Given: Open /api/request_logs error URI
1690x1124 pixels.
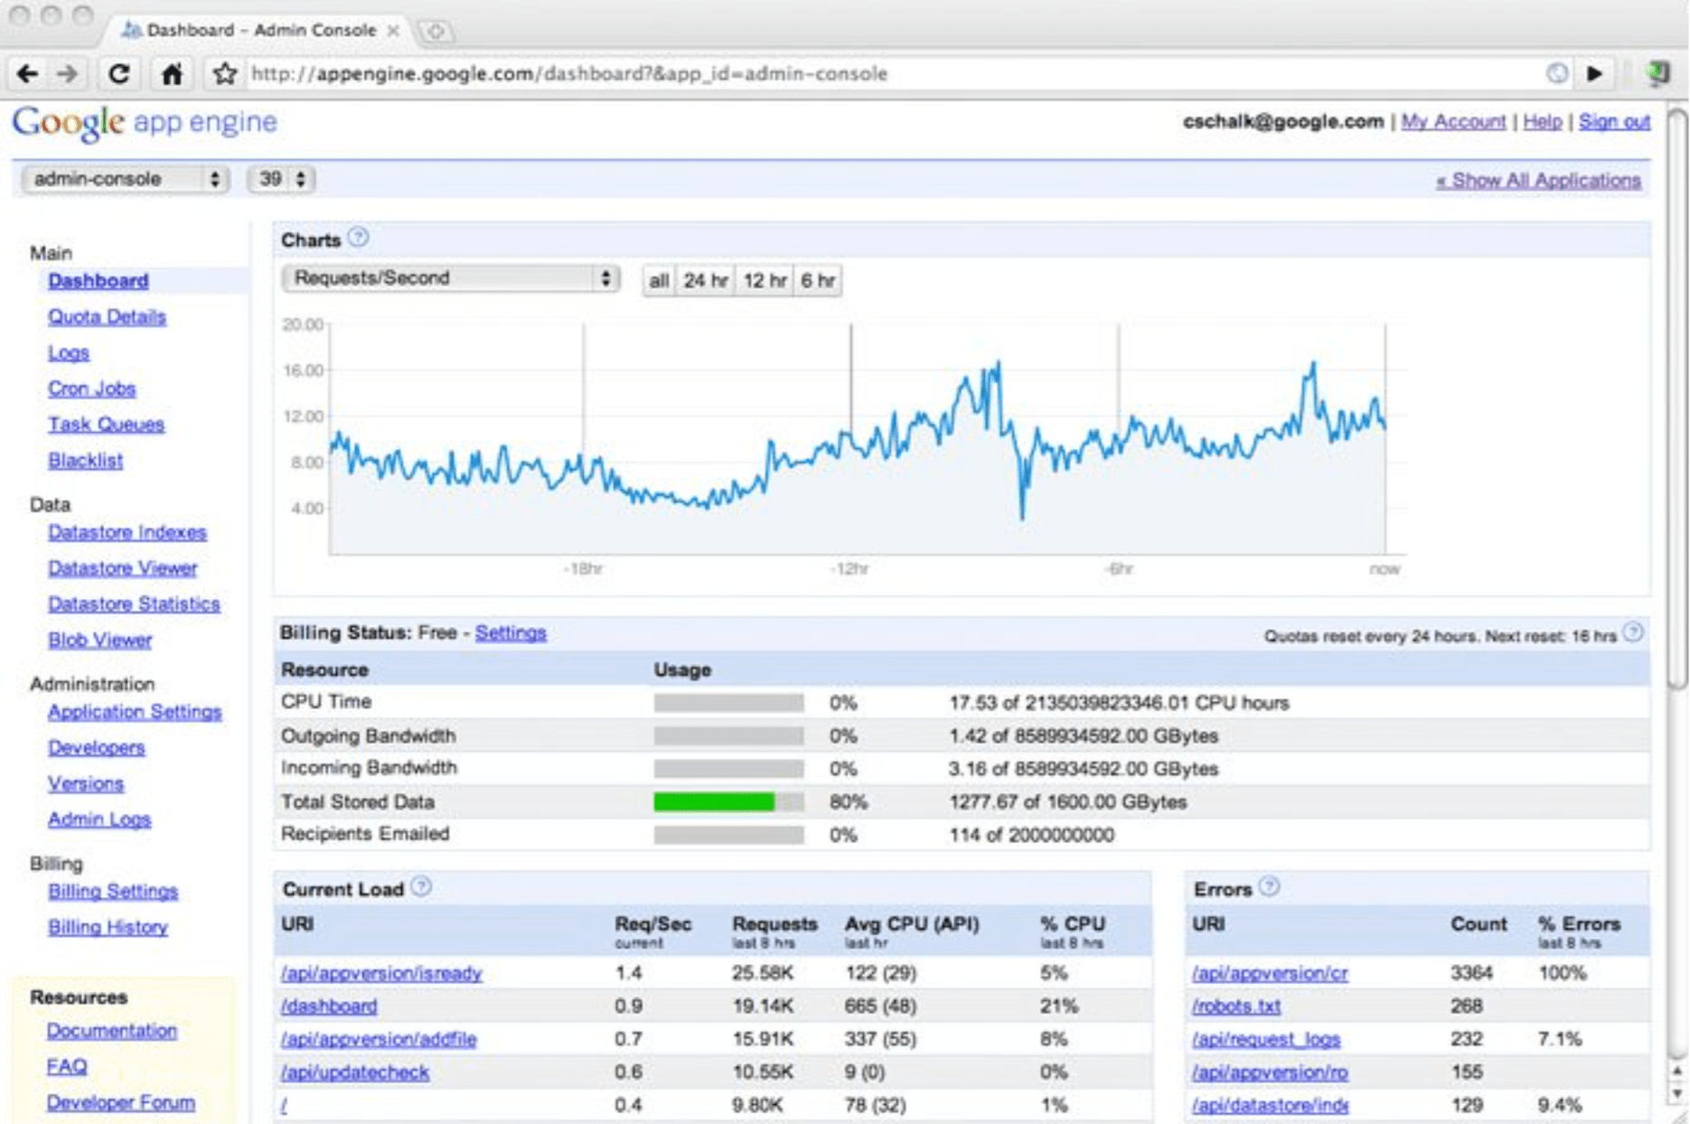Looking at the screenshot, I should [1266, 1040].
